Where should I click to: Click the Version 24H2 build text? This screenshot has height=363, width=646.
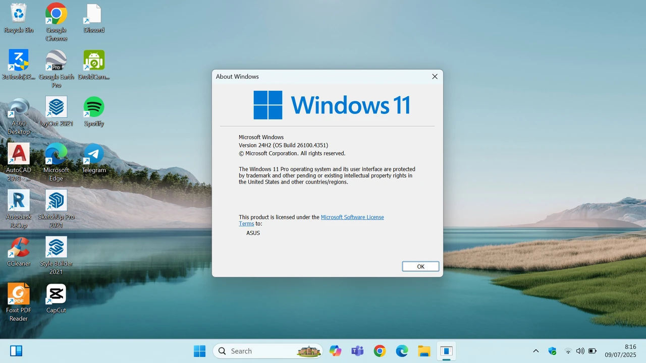point(284,145)
